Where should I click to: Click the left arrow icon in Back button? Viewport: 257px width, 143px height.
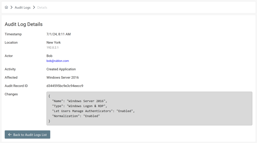[x=10, y=135]
